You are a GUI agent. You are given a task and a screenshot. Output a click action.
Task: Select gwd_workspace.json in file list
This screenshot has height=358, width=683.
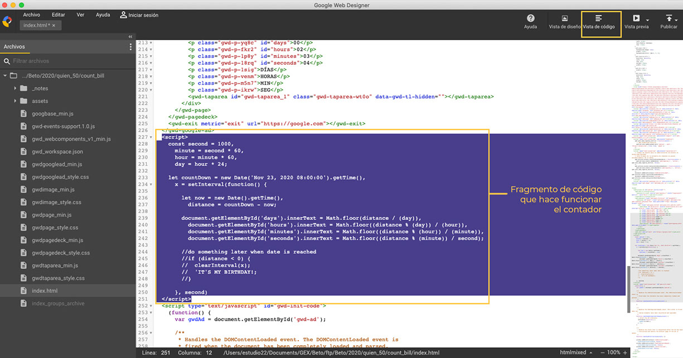(x=57, y=152)
